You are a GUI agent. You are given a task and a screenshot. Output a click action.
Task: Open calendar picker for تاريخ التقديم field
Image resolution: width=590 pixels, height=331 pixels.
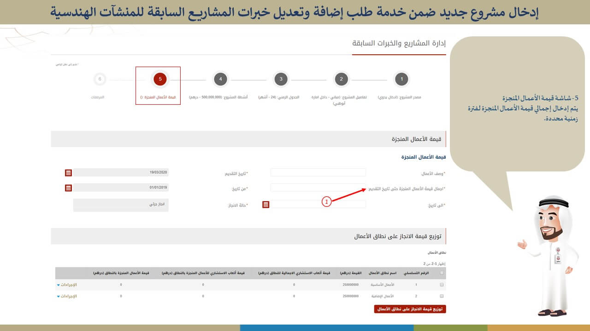68,173
